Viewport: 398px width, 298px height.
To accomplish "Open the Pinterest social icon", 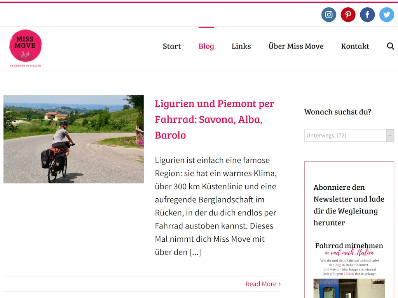I will pos(348,15).
